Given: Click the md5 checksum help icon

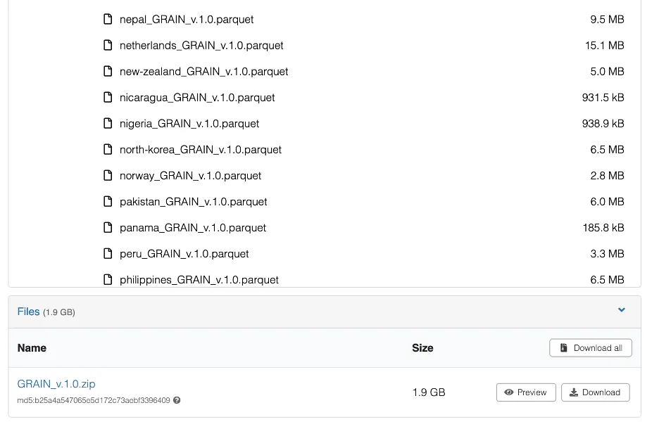Looking at the screenshot, I should click(177, 401).
